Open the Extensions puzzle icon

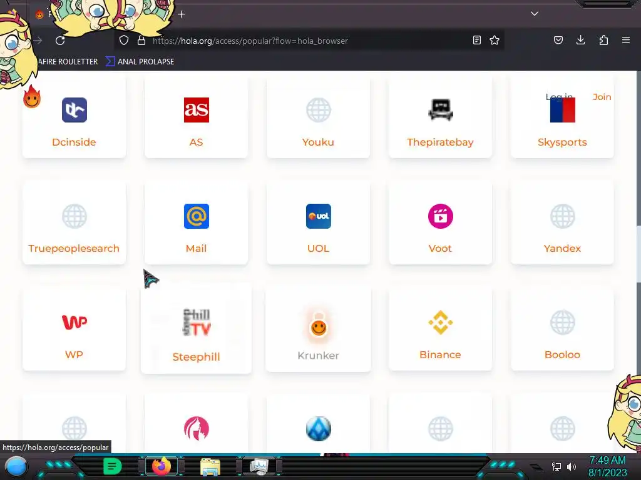click(603, 40)
